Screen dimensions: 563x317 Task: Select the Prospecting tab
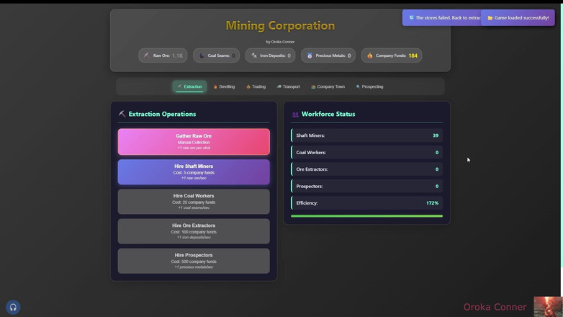pos(369,86)
